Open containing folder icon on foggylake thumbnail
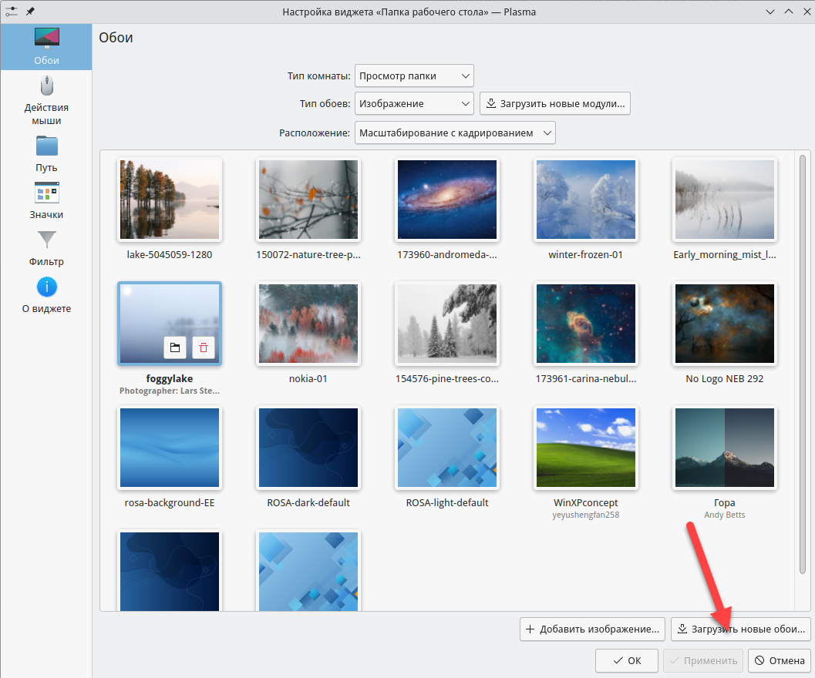Image resolution: width=815 pixels, height=678 pixels. 175,347
